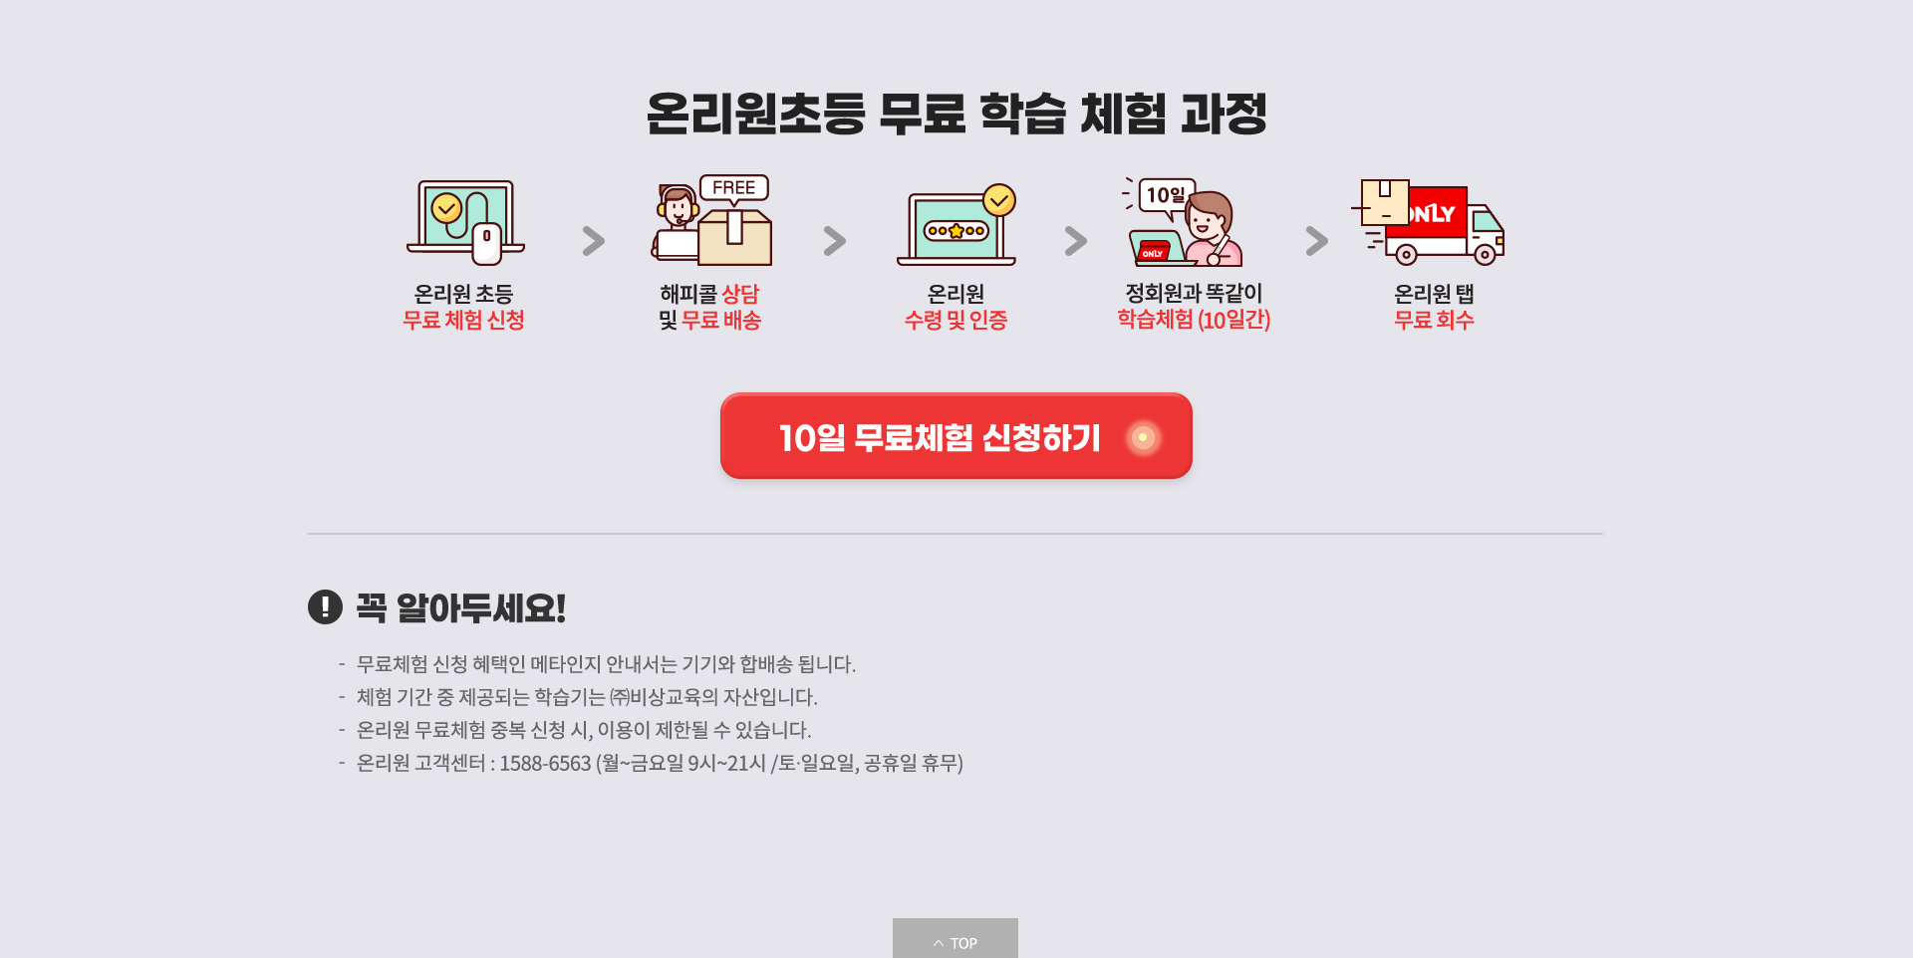The image size is (1913, 958).
Task: Click the 수령 및 인증 step label
Action: click(x=956, y=320)
